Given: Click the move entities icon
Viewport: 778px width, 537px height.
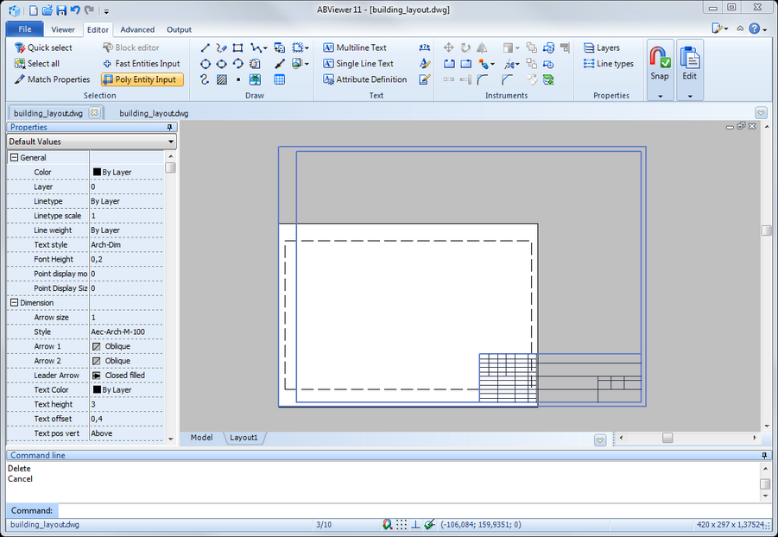Looking at the screenshot, I should pyautogui.click(x=448, y=47).
